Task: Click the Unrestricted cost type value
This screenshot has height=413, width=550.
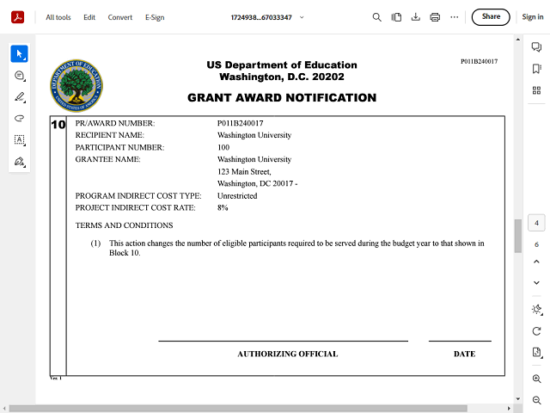Action: click(237, 196)
